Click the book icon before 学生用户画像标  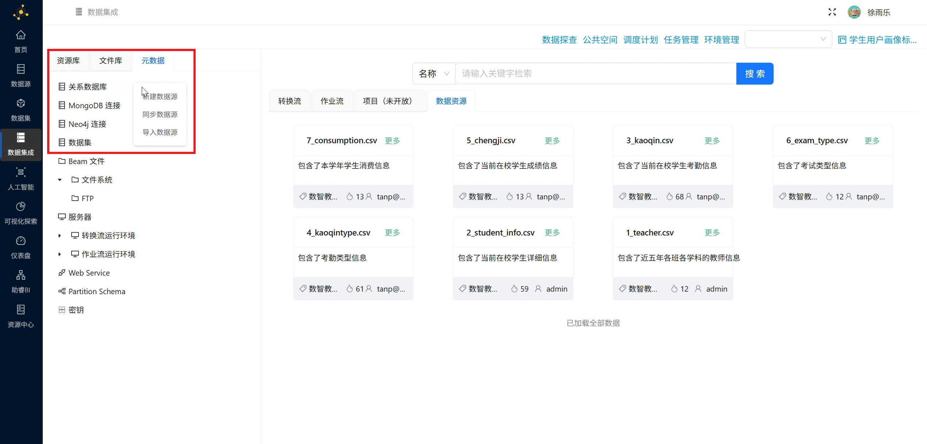coord(842,40)
